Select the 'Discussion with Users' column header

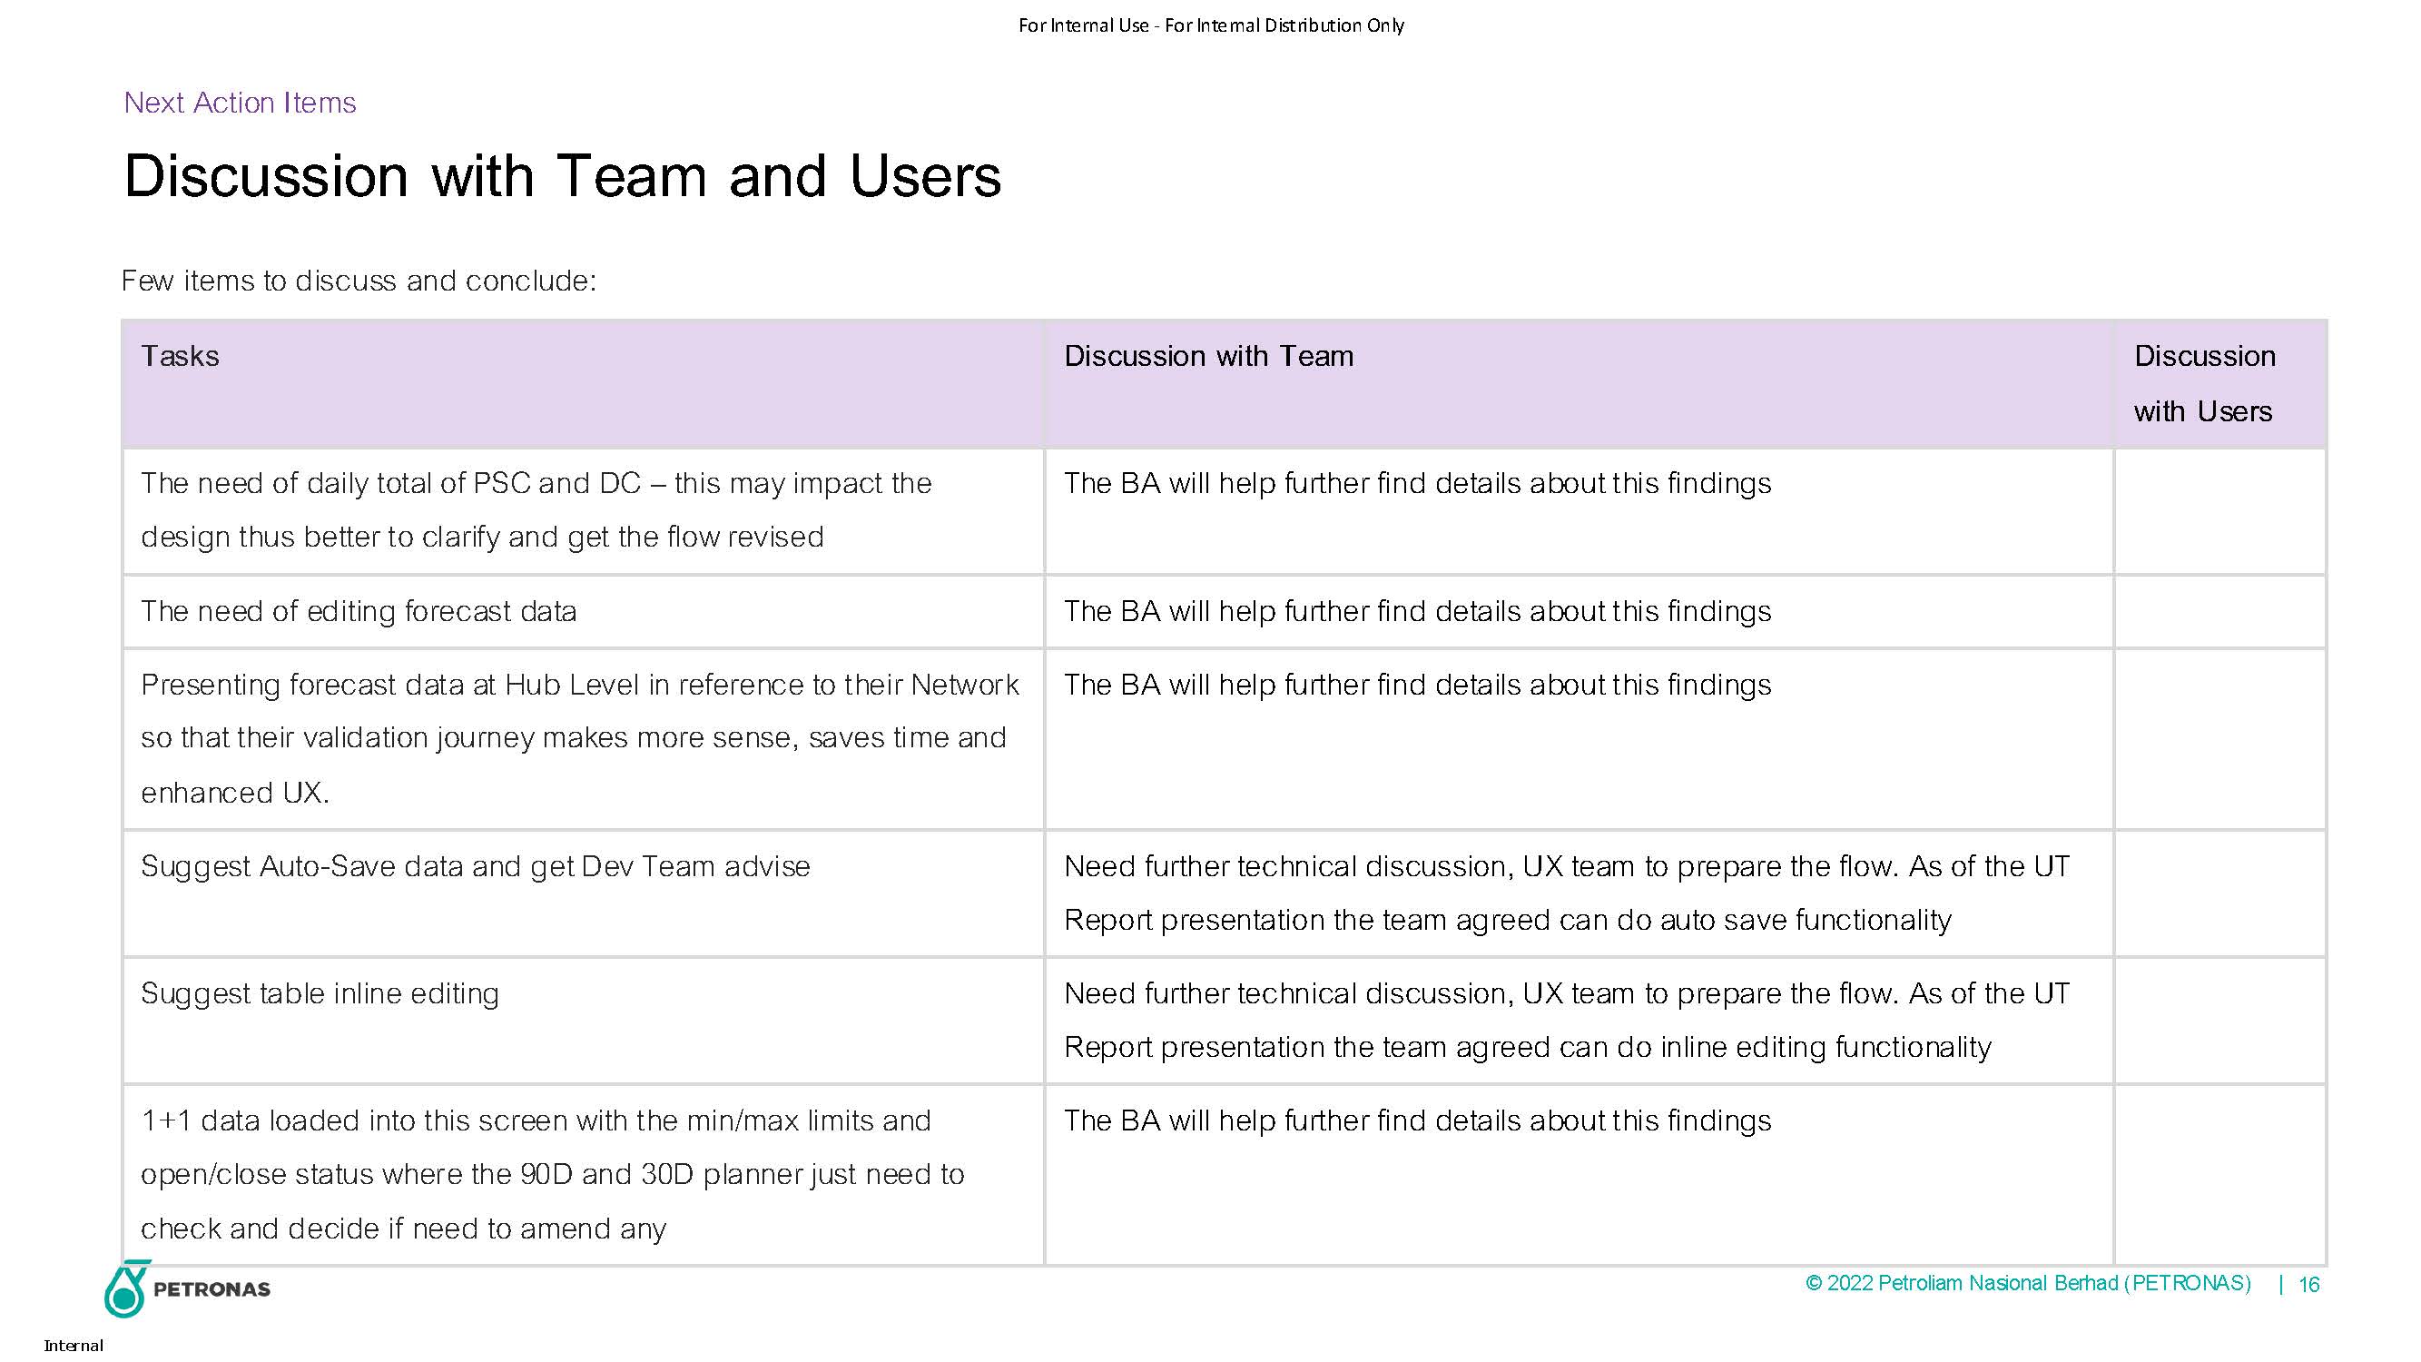point(2204,383)
